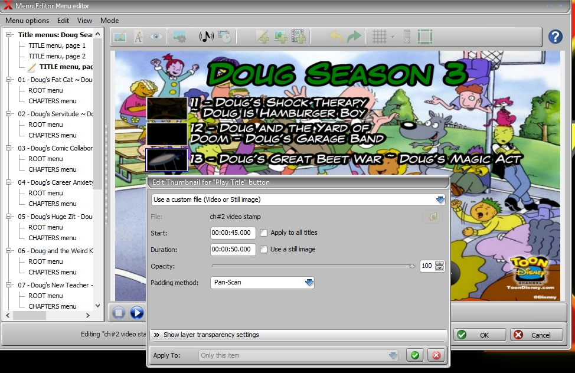Viewport: 575px width, 373px height.
Task: Browse for thumbnail file
Action: (x=433, y=217)
